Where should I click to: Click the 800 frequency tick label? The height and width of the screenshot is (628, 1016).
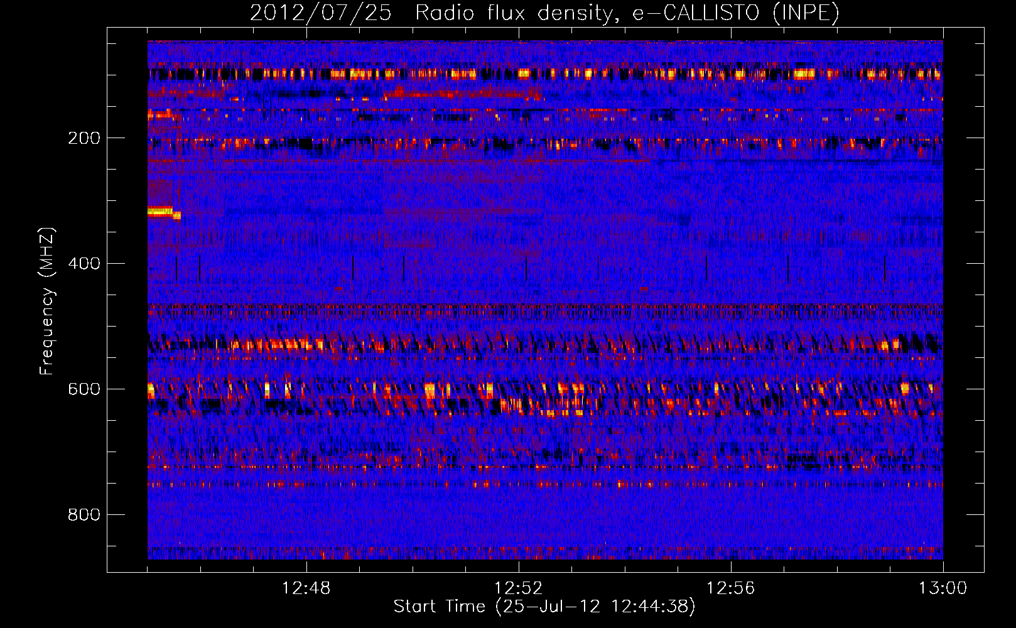tap(84, 515)
